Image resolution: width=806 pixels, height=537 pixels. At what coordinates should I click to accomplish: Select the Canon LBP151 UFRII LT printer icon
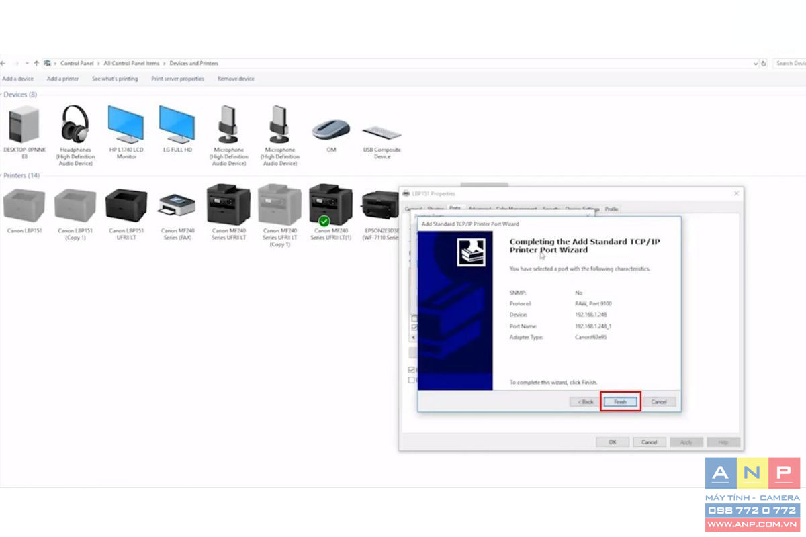tap(126, 205)
